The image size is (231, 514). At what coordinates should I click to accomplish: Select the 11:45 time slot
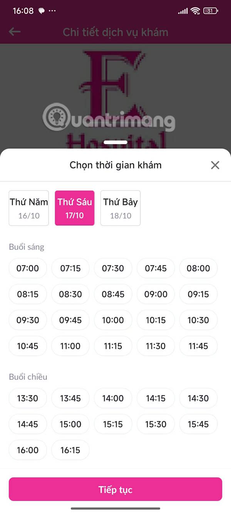[198, 346]
